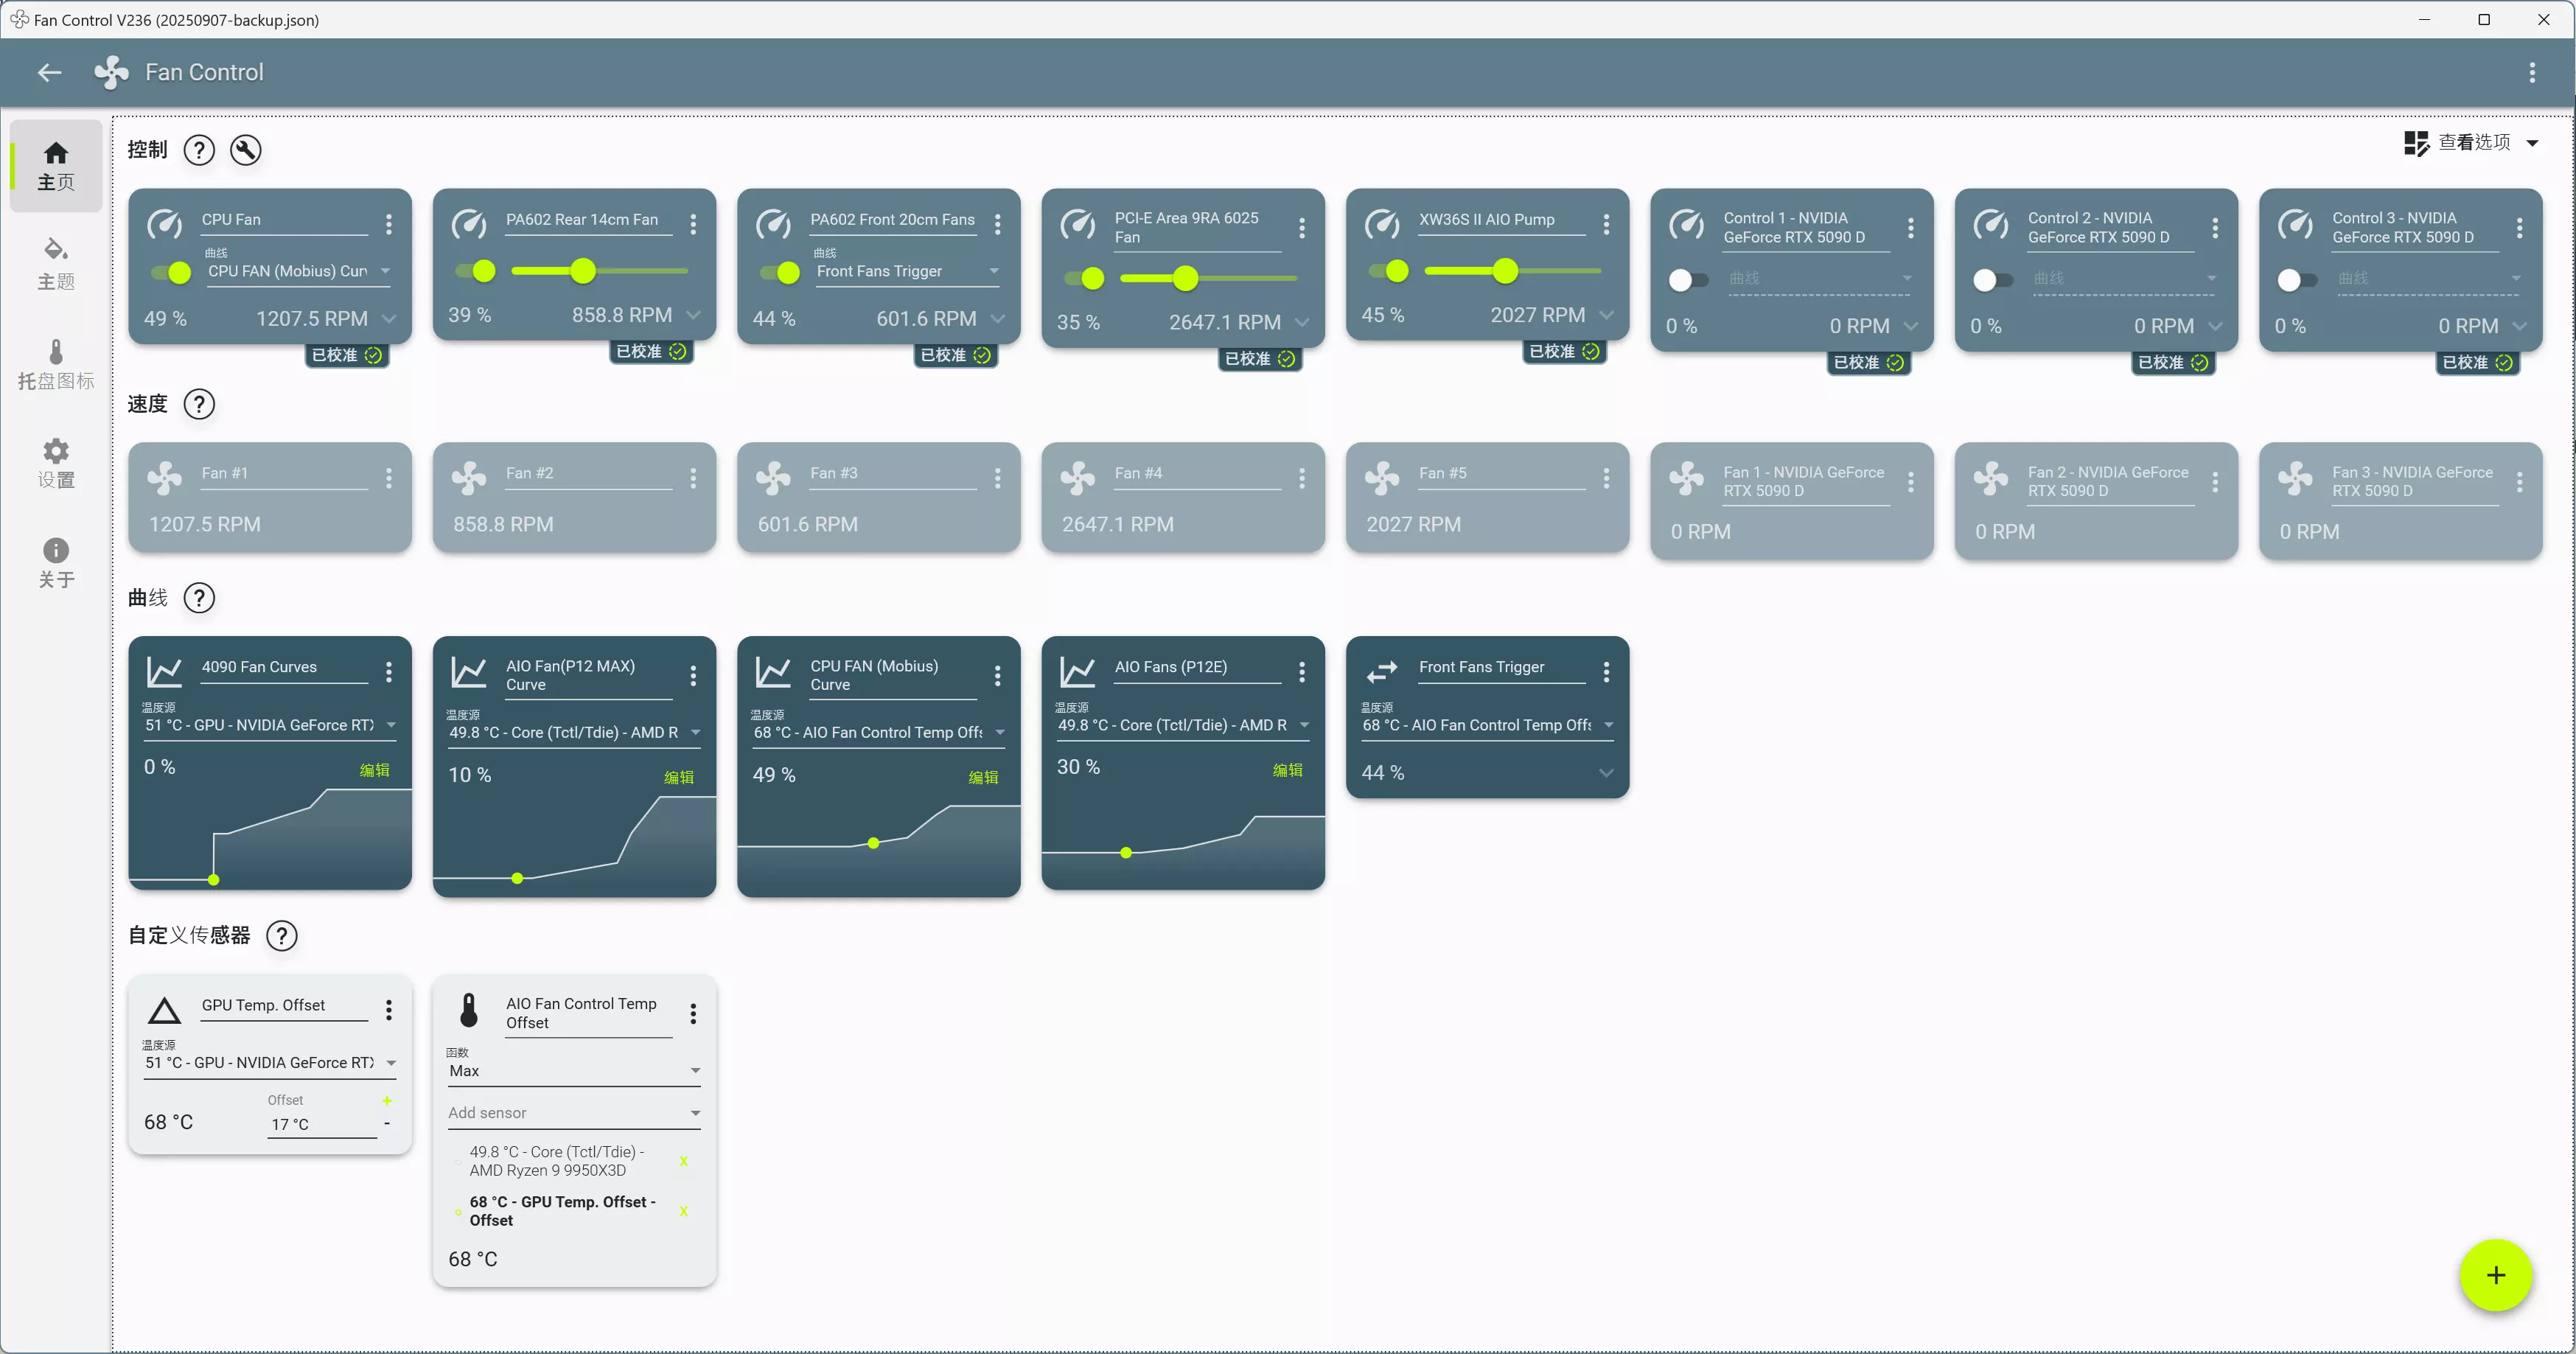Click the help icon beside 速度 heading
This screenshot has width=2576, height=1354.
click(199, 404)
